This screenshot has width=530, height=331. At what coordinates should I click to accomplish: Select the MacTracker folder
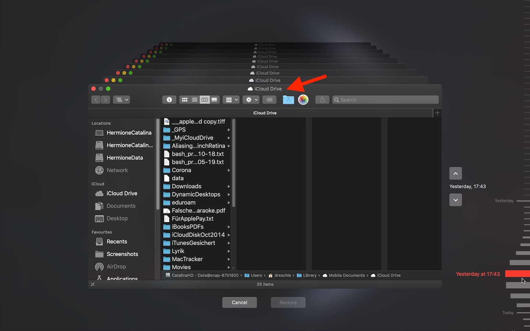[x=197, y=259]
